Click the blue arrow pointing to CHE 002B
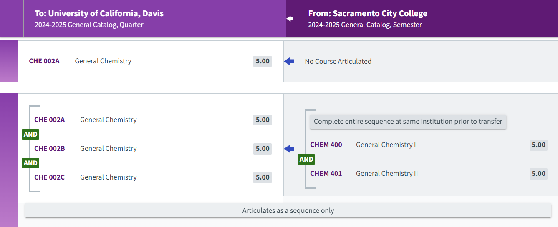Viewport: 558px width, 227px height. [x=289, y=148]
